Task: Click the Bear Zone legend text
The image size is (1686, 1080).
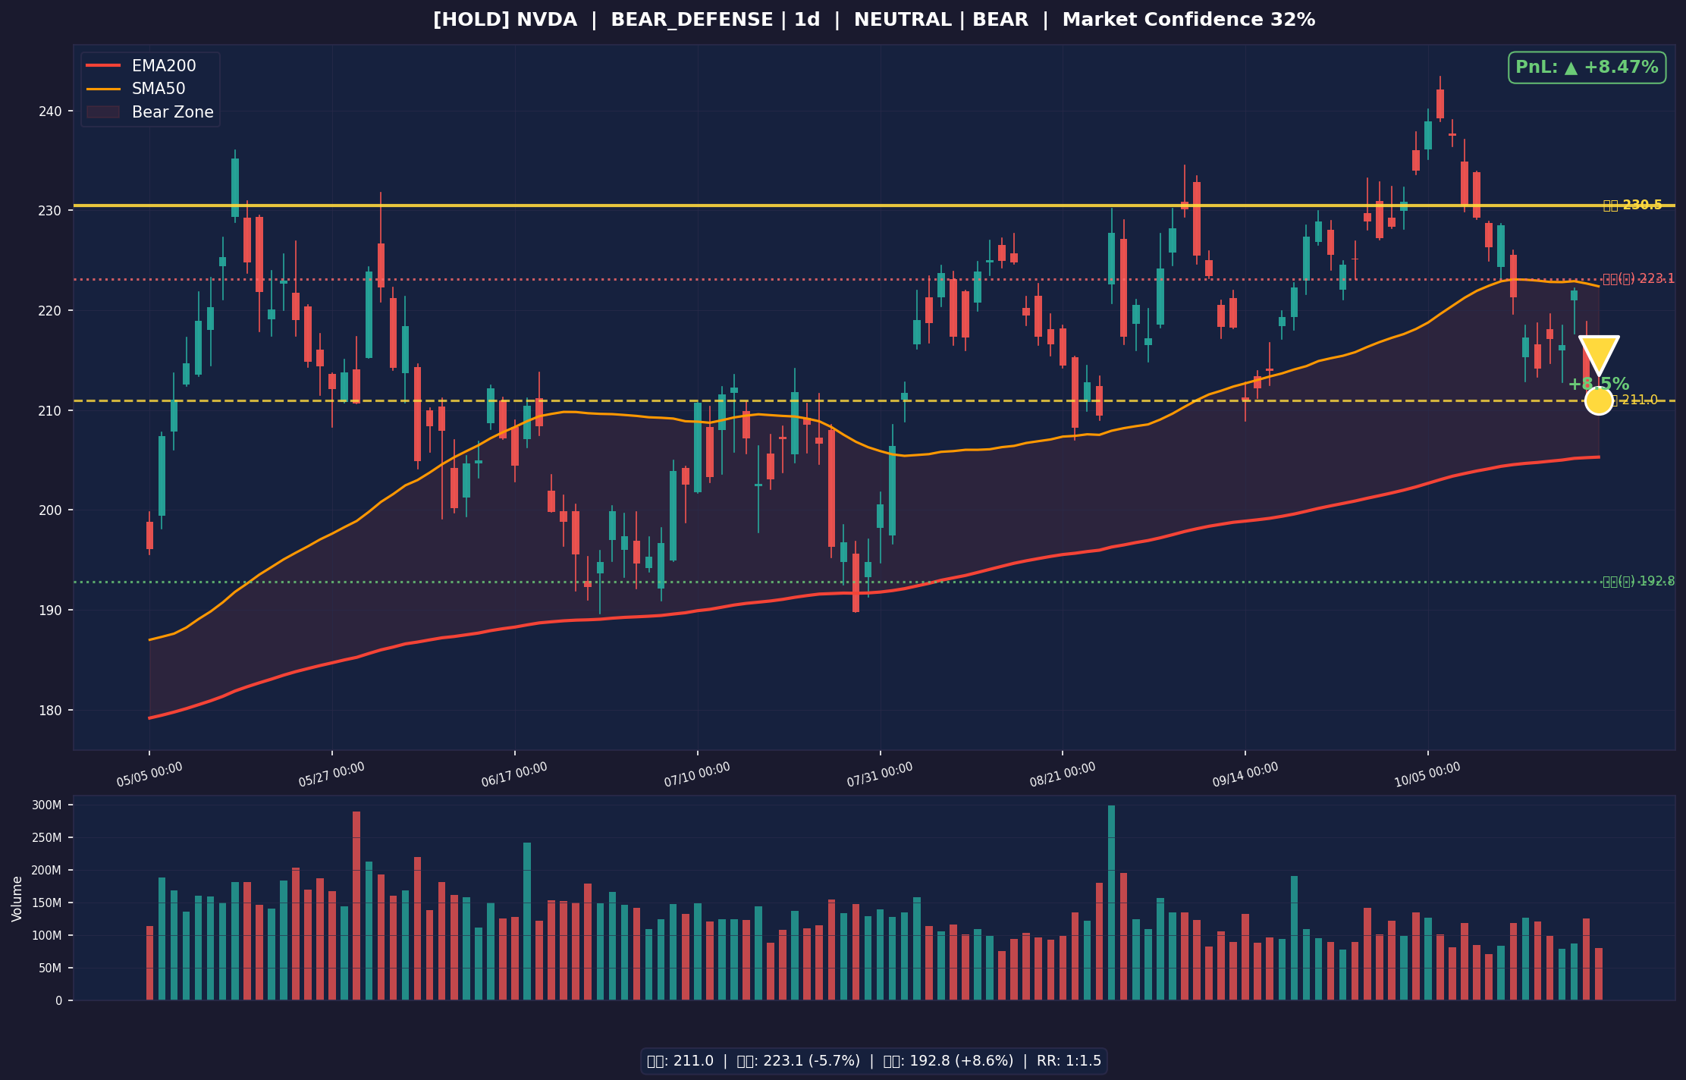Action: click(173, 112)
